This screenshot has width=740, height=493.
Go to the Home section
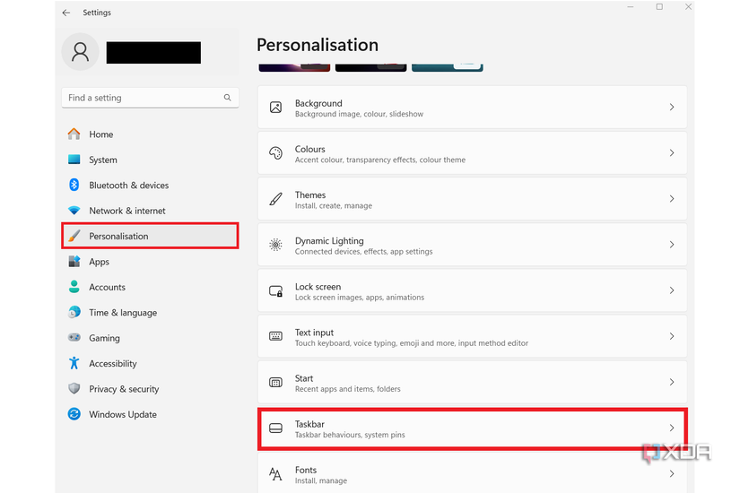[100, 134]
